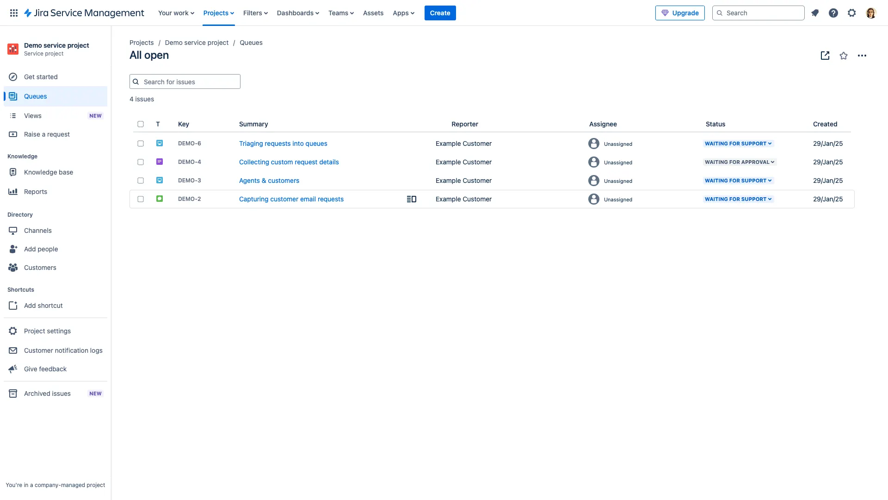The image size is (888, 500).
Task: Click the Demo service project avatar icon
Action: (x=13, y=49)
